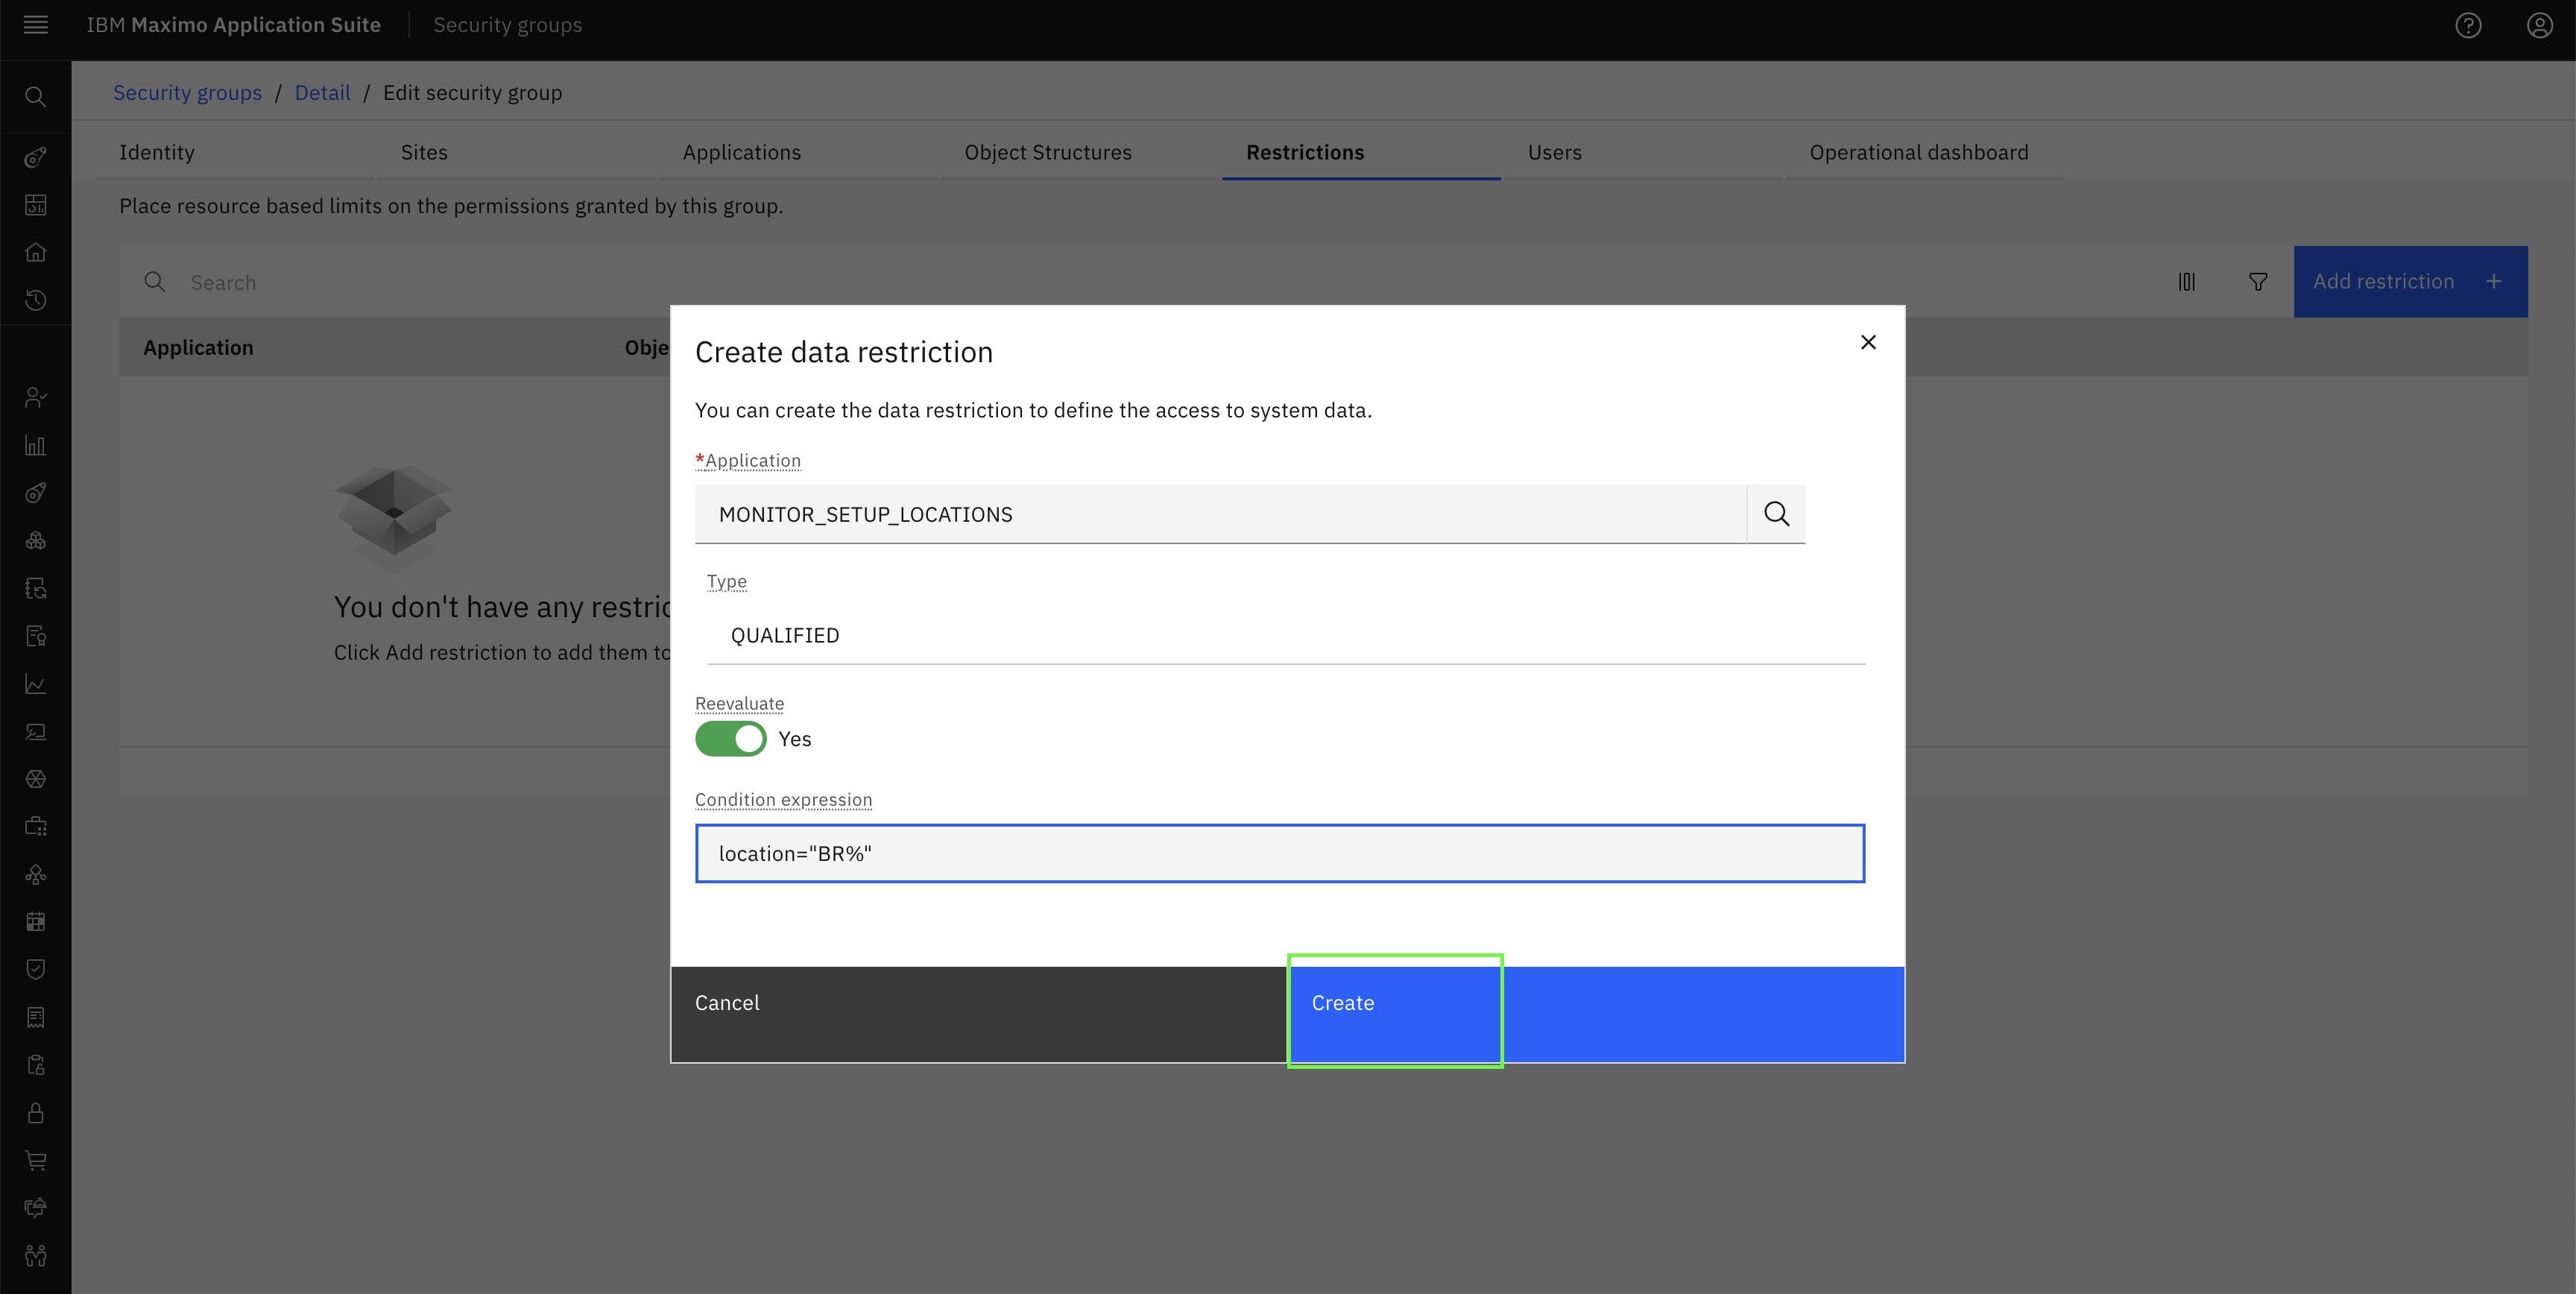Open the receipt sidebar icon
The width and height of the screenshot is (2576, 1294).
coord(35,1017)
